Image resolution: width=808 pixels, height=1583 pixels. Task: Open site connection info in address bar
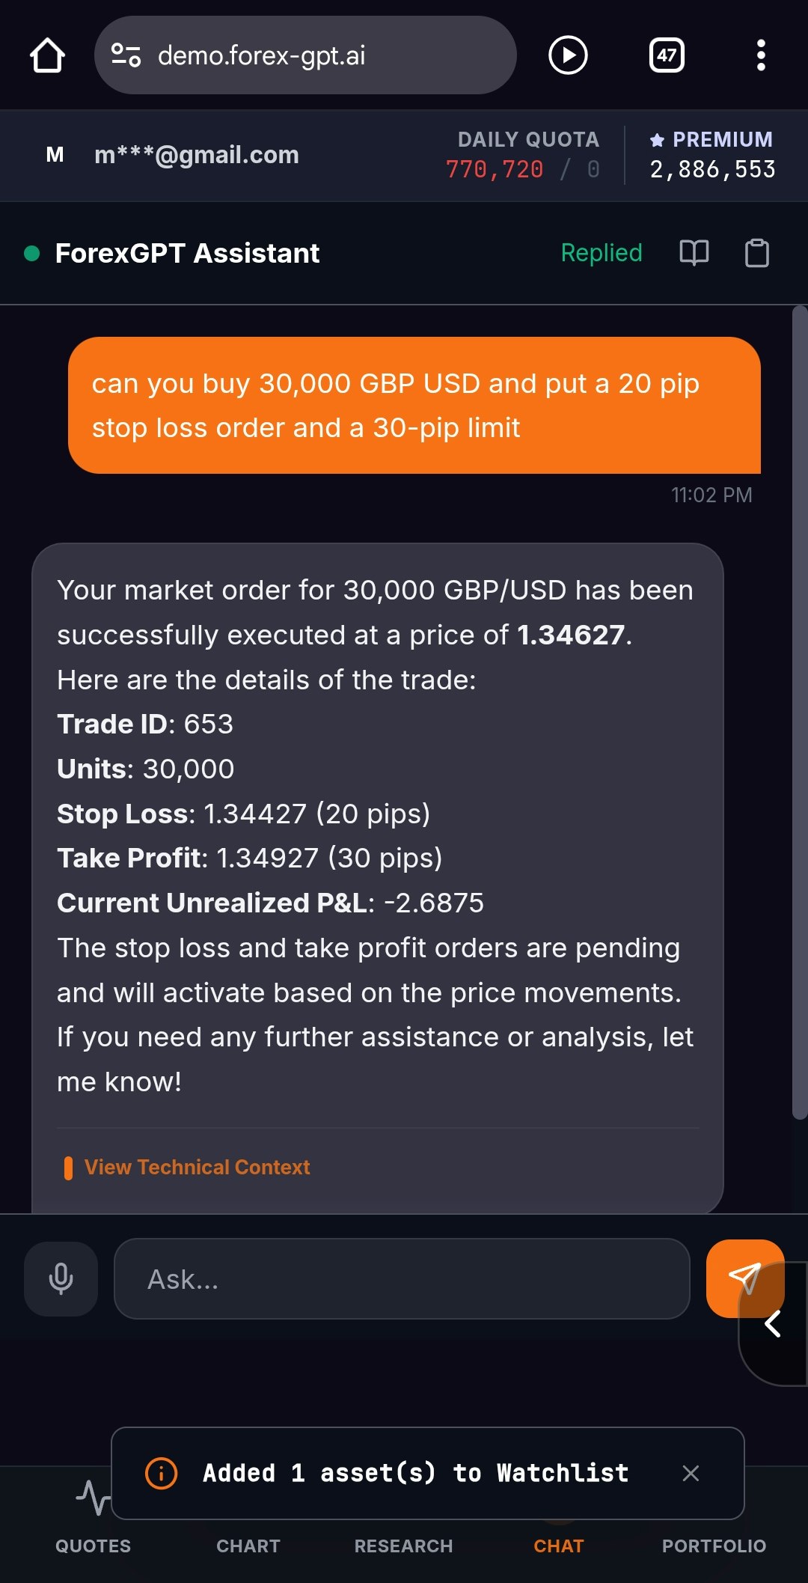(126, 55)
